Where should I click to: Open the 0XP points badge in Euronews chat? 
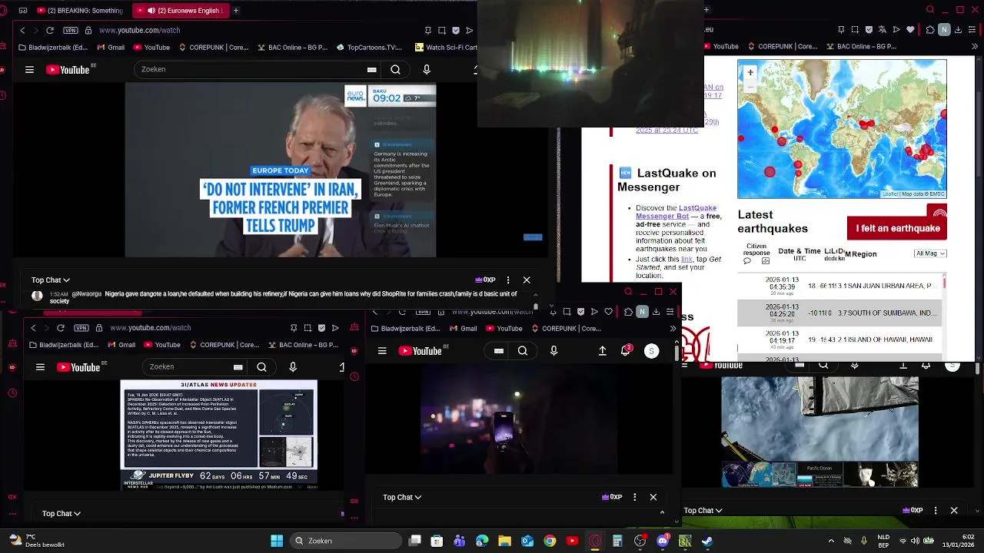pos(486,280)
